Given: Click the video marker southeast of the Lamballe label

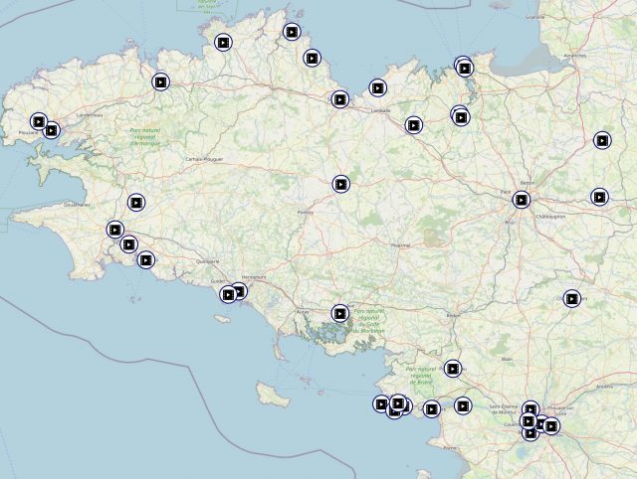Looking at the screenshot, I should click(x=414, y=125).
